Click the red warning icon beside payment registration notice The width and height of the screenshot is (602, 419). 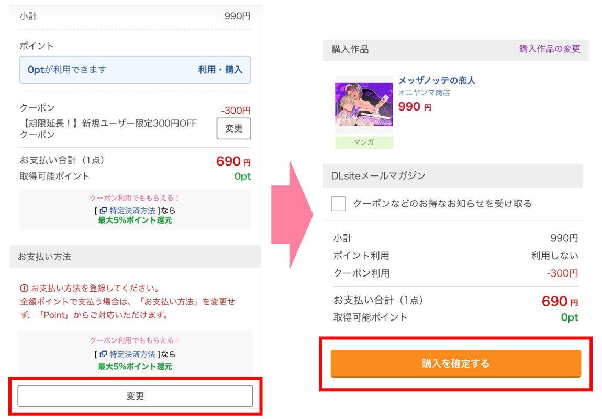tap(24, 288)
